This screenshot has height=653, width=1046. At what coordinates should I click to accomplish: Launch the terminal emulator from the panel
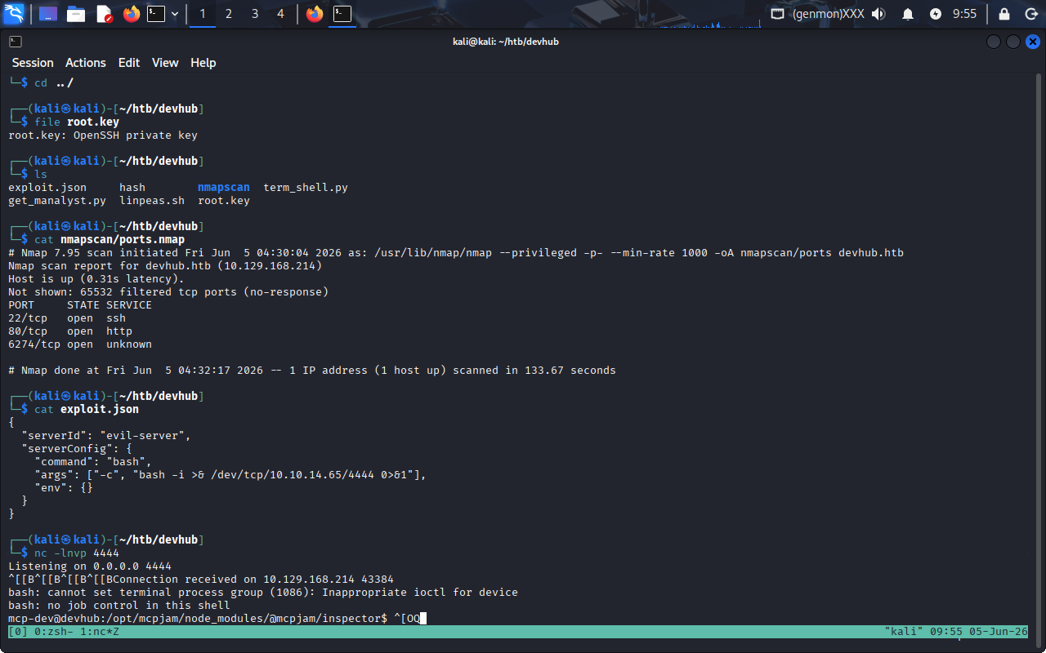point(156,14)
